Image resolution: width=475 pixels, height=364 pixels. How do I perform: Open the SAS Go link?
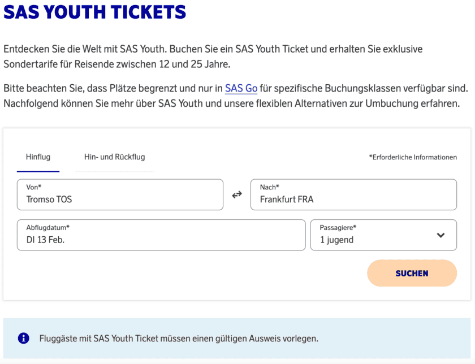[x=240, y=89]
